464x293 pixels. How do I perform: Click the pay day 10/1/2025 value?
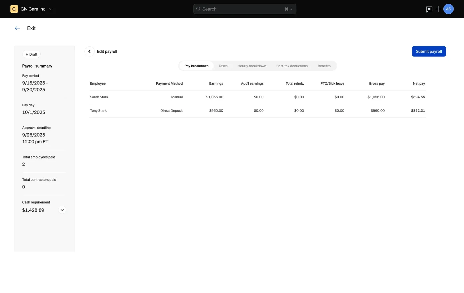(34, 112)
